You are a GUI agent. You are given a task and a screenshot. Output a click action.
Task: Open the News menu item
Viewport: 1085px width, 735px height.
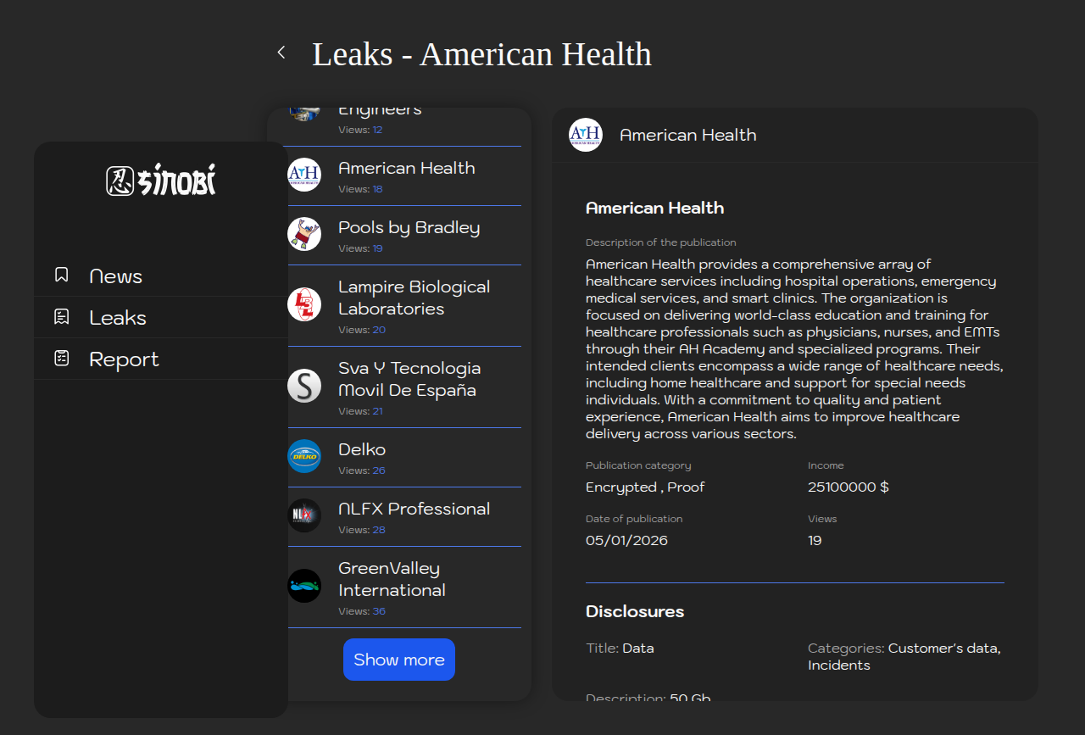point(115,276)
